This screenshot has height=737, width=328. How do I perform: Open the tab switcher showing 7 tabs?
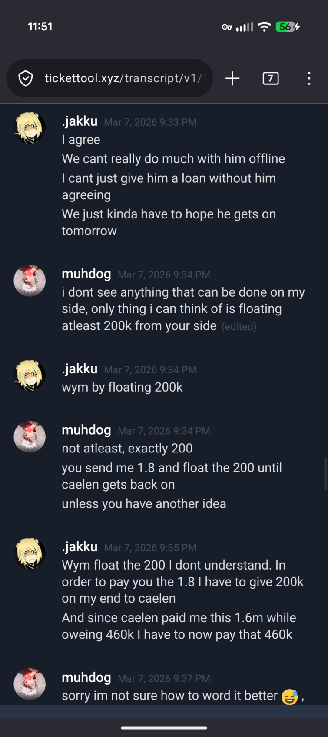pyautogui.click(x=270, y=78)
